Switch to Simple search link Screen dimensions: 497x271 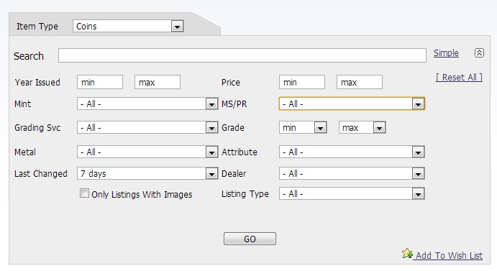point(446,53)
